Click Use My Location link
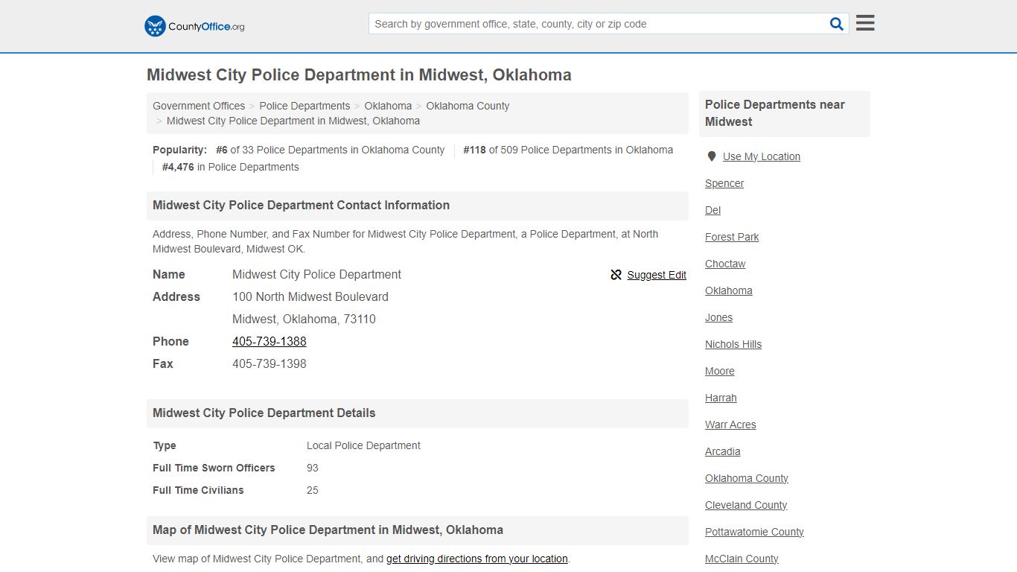The image size is (1017, 572). 762,156
